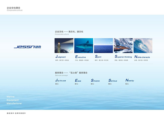Click the Corporate culture page title
164x120 pixels.
(x=15, y=9)
